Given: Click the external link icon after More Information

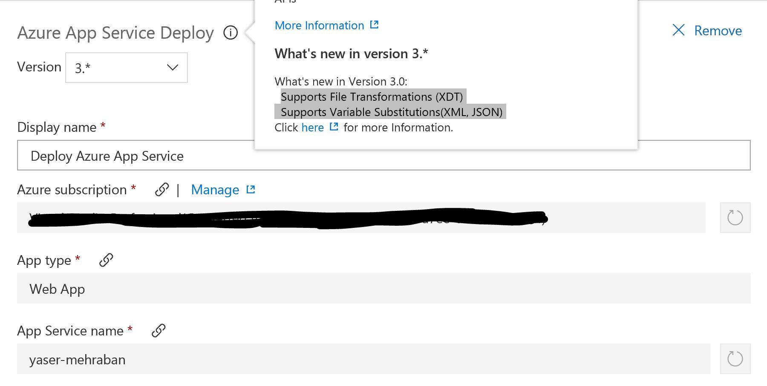Looking at the screenshot, I should (374, 25).
